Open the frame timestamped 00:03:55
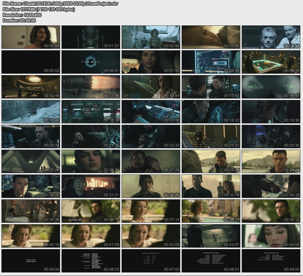 (211, 37)
